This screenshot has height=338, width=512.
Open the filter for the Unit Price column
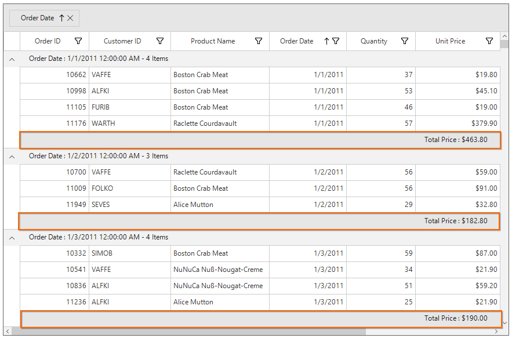(489, 41)
